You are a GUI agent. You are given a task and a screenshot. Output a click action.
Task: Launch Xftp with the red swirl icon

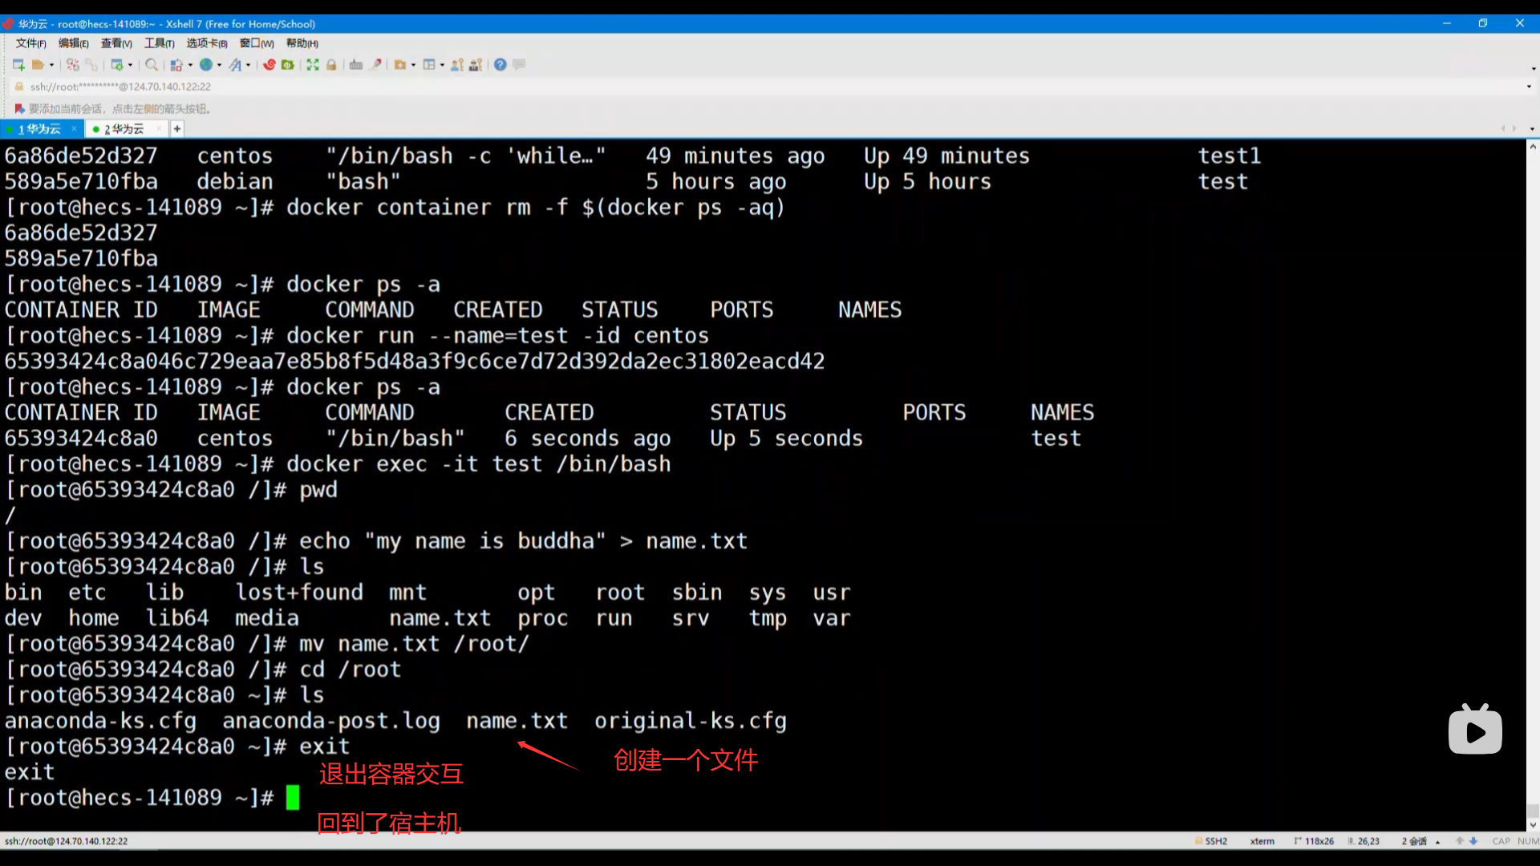point(269,65)
